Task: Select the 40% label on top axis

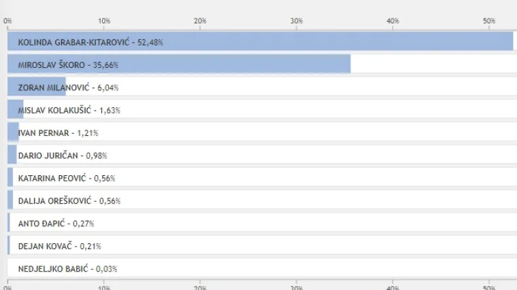Action: (393, 21)
